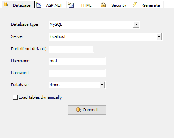Screen dimensions: 174x138
Task: Click into the Username field showing root
Action: tap(77, 61)
